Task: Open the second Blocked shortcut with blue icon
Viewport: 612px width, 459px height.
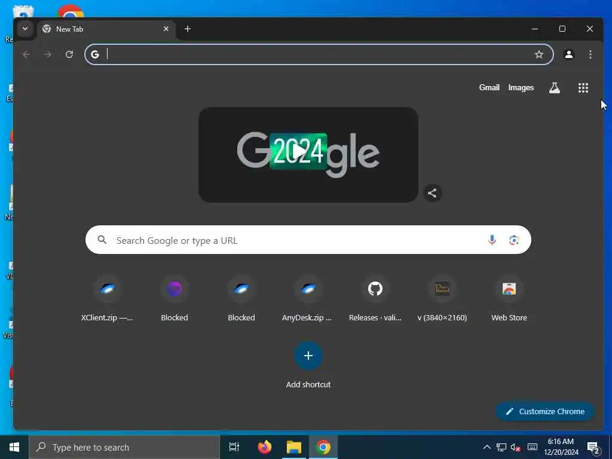Action: pyautogui.click(x=241, y=300)
